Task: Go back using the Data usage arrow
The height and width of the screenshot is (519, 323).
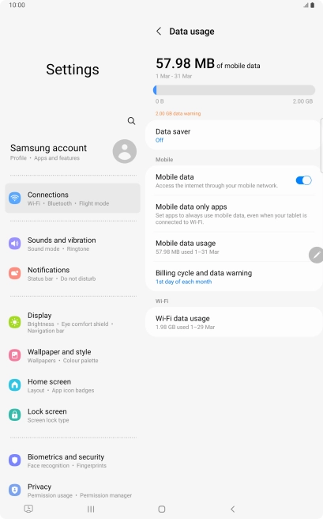Action: (159, 31)
